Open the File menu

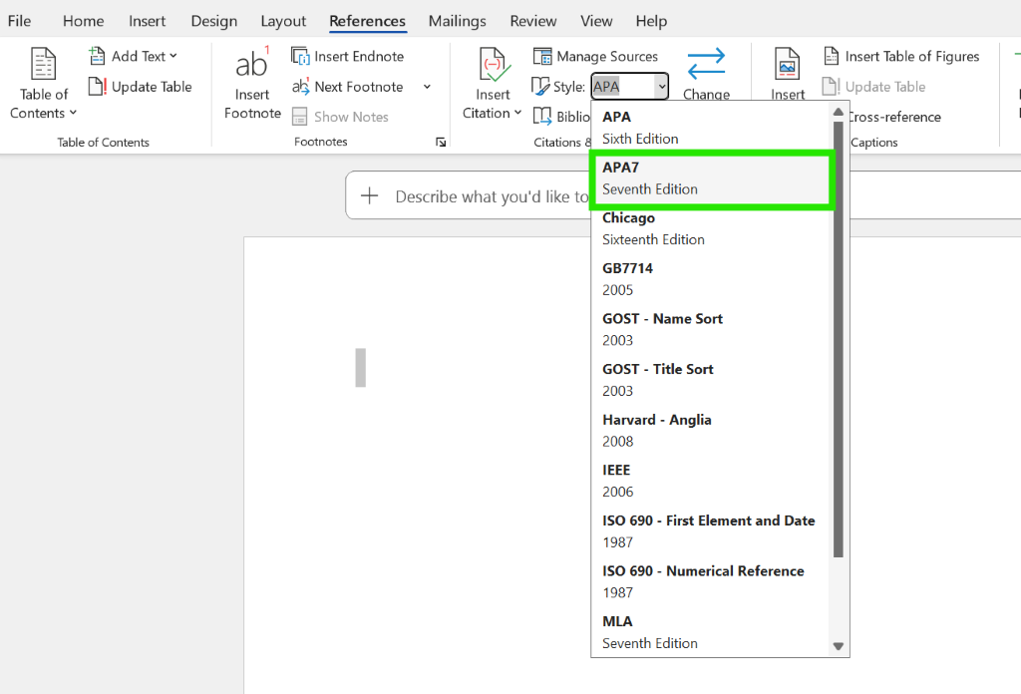click(x=20, y=21)
